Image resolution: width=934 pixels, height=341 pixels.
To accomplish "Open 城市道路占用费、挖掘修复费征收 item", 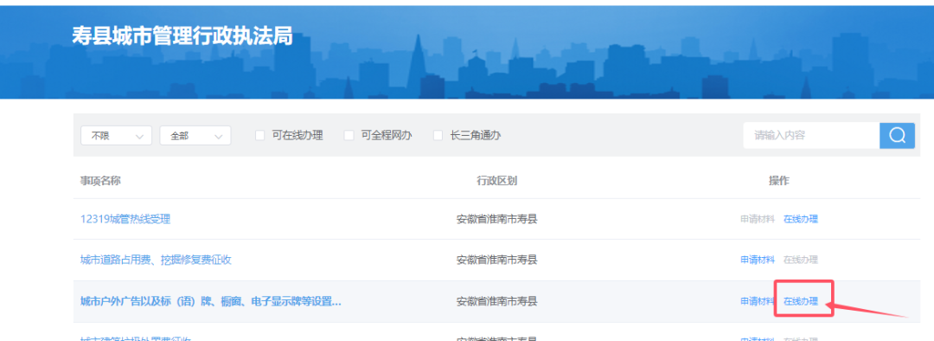I will point(156,260).
